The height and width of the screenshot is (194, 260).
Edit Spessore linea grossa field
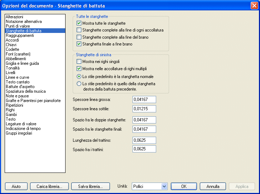point(144,100)
